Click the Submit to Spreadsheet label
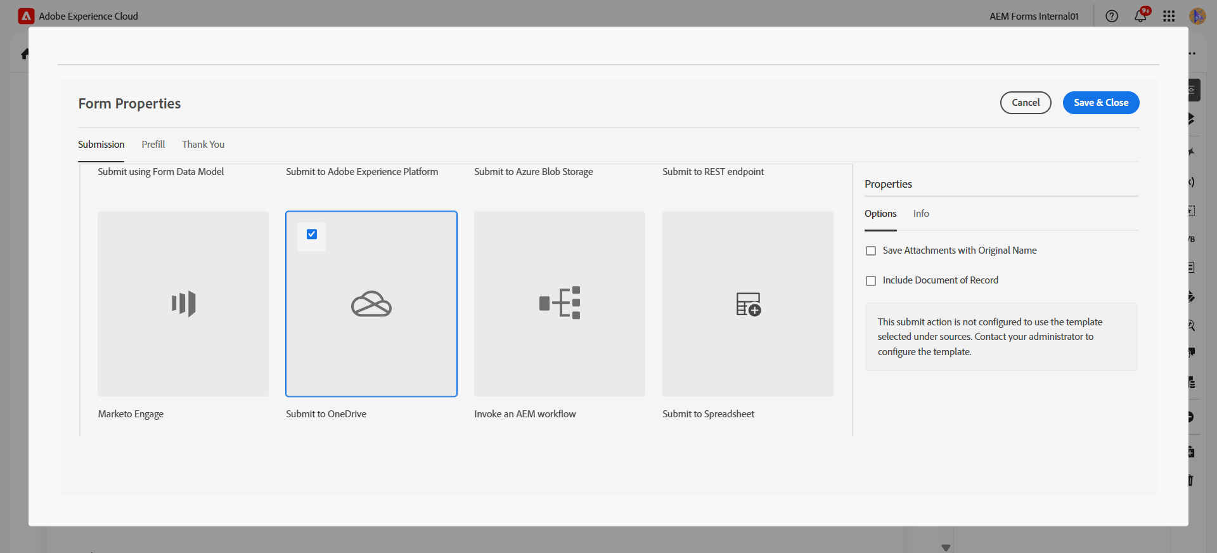This screenshot has width=1217, height=553. click(709, 414)
